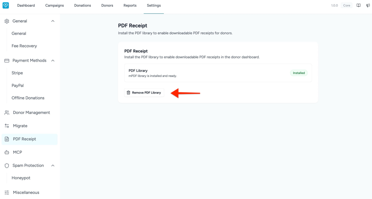Image resolution: width=372 pixels, height=199 pixels.
Task: Open General sub-item under General
Action: pos(19,33)
